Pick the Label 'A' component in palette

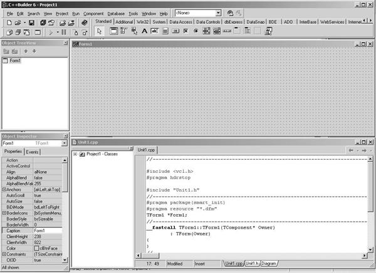coord(145,31)
